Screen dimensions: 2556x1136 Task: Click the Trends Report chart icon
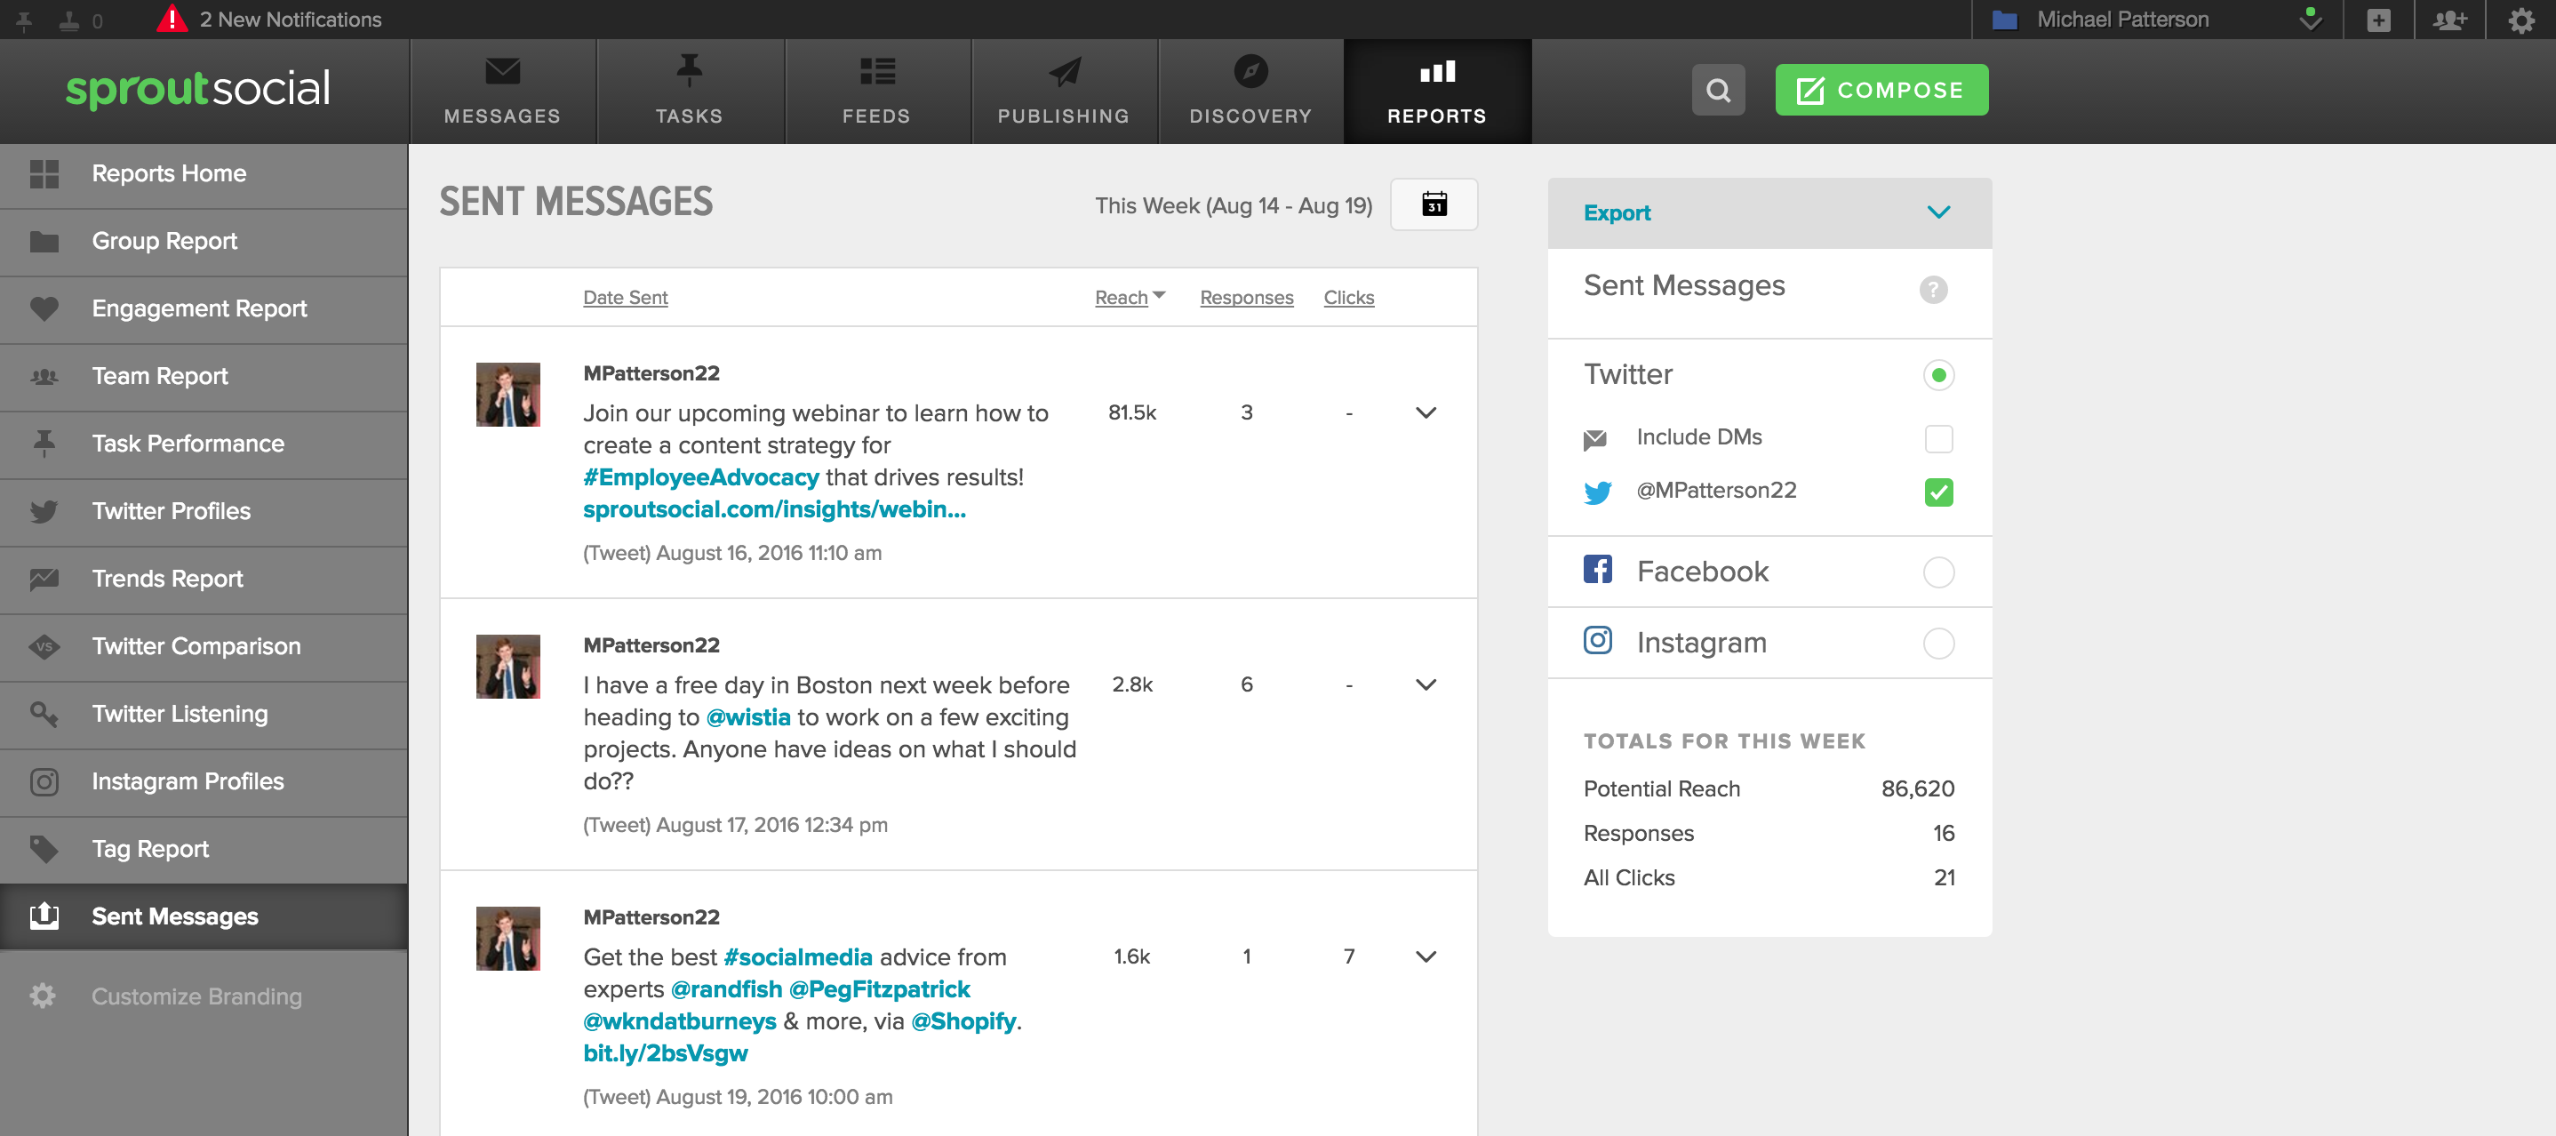(44, 579)
